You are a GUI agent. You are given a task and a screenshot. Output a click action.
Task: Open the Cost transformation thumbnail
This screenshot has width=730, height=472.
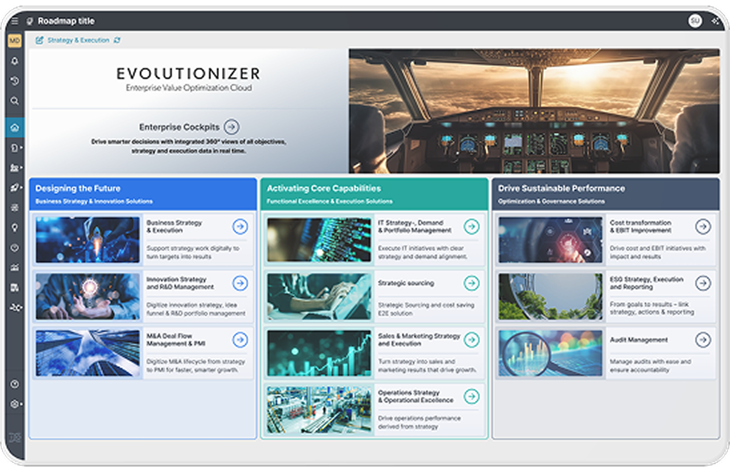pyautogui.click(x=551, y=240)
